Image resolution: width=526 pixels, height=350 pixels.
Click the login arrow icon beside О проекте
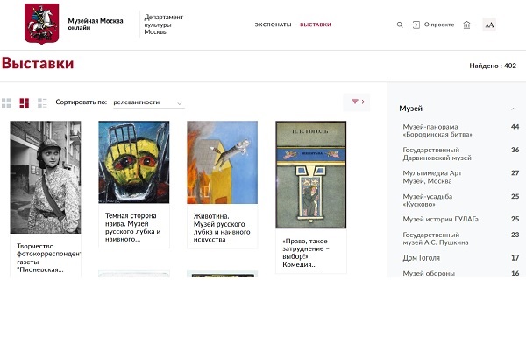(416, 24)
